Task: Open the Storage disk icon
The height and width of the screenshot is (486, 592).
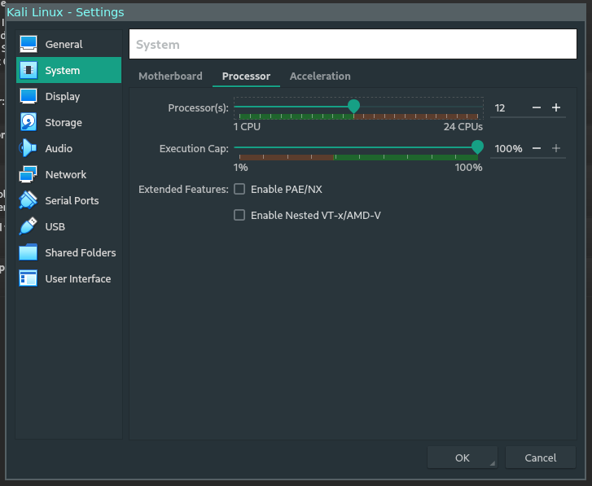Action: [29, 122]
